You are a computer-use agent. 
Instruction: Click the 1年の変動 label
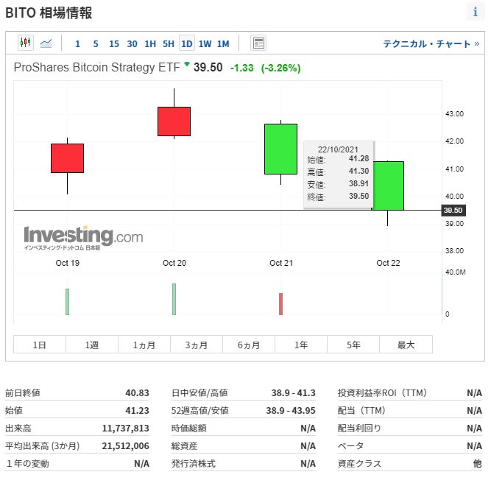click(27, 464)
